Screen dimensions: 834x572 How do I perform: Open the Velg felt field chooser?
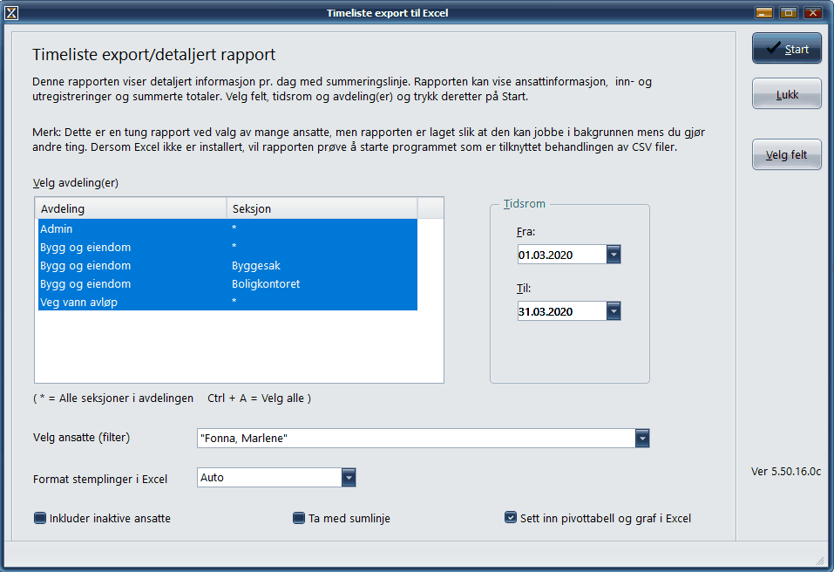coord(786,155)
